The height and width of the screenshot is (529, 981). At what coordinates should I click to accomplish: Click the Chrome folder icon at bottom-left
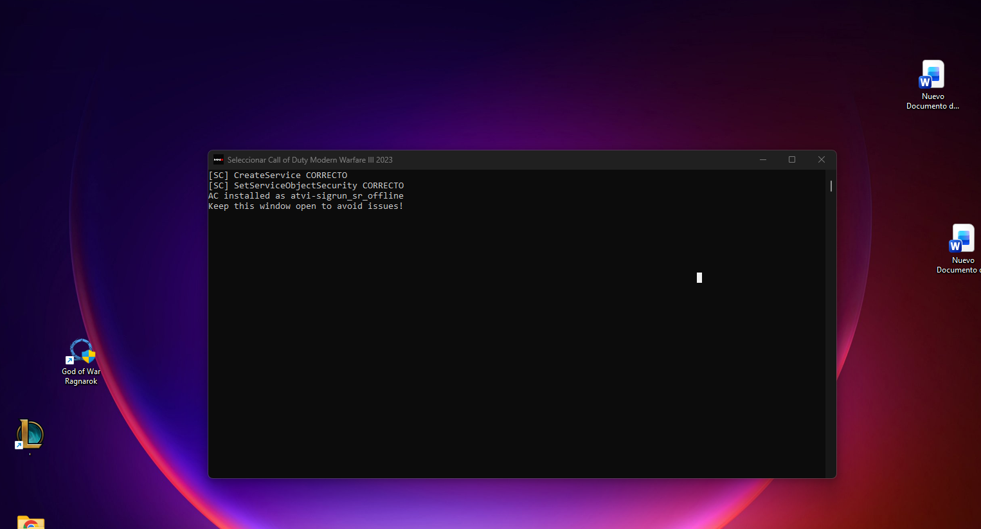(30, 522)
